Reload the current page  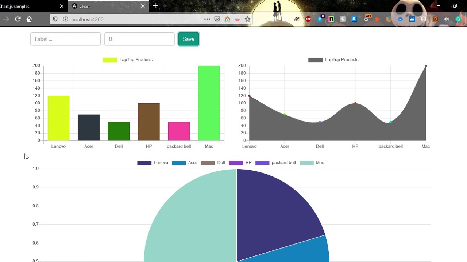tap(18, 19)
